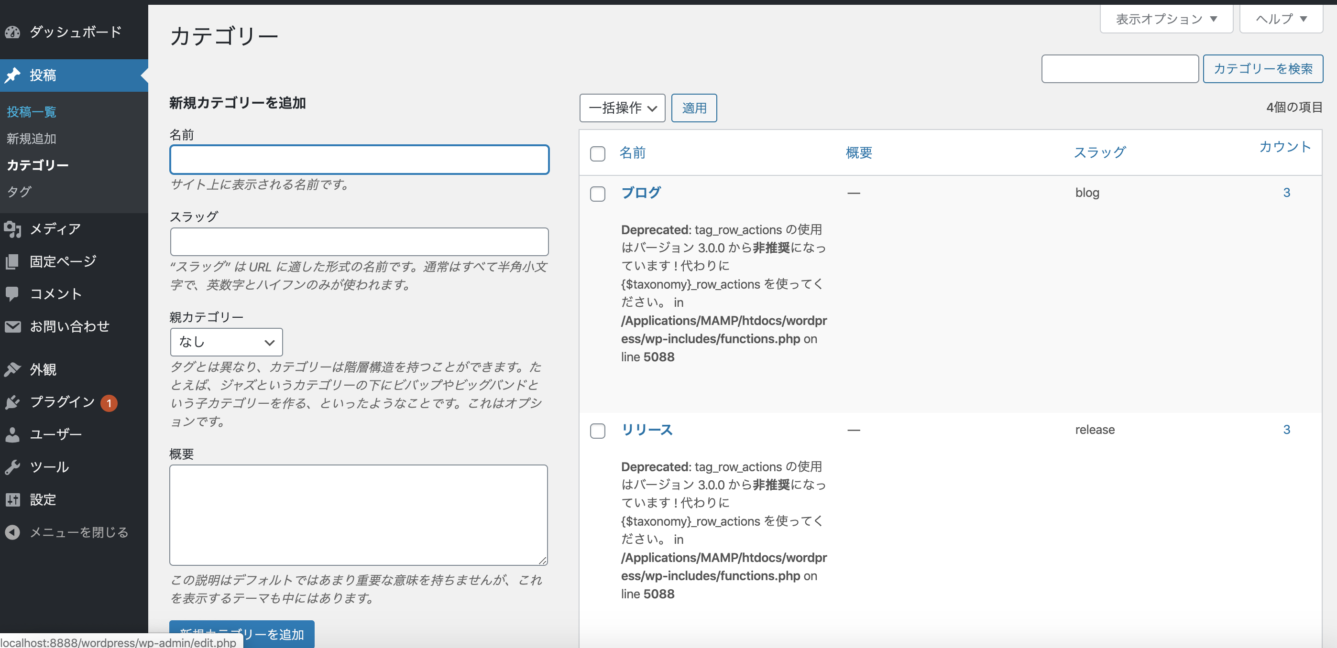Open the 外観 appearance icon
Viewport: 1337px width, 648px height.
(13, 369)
